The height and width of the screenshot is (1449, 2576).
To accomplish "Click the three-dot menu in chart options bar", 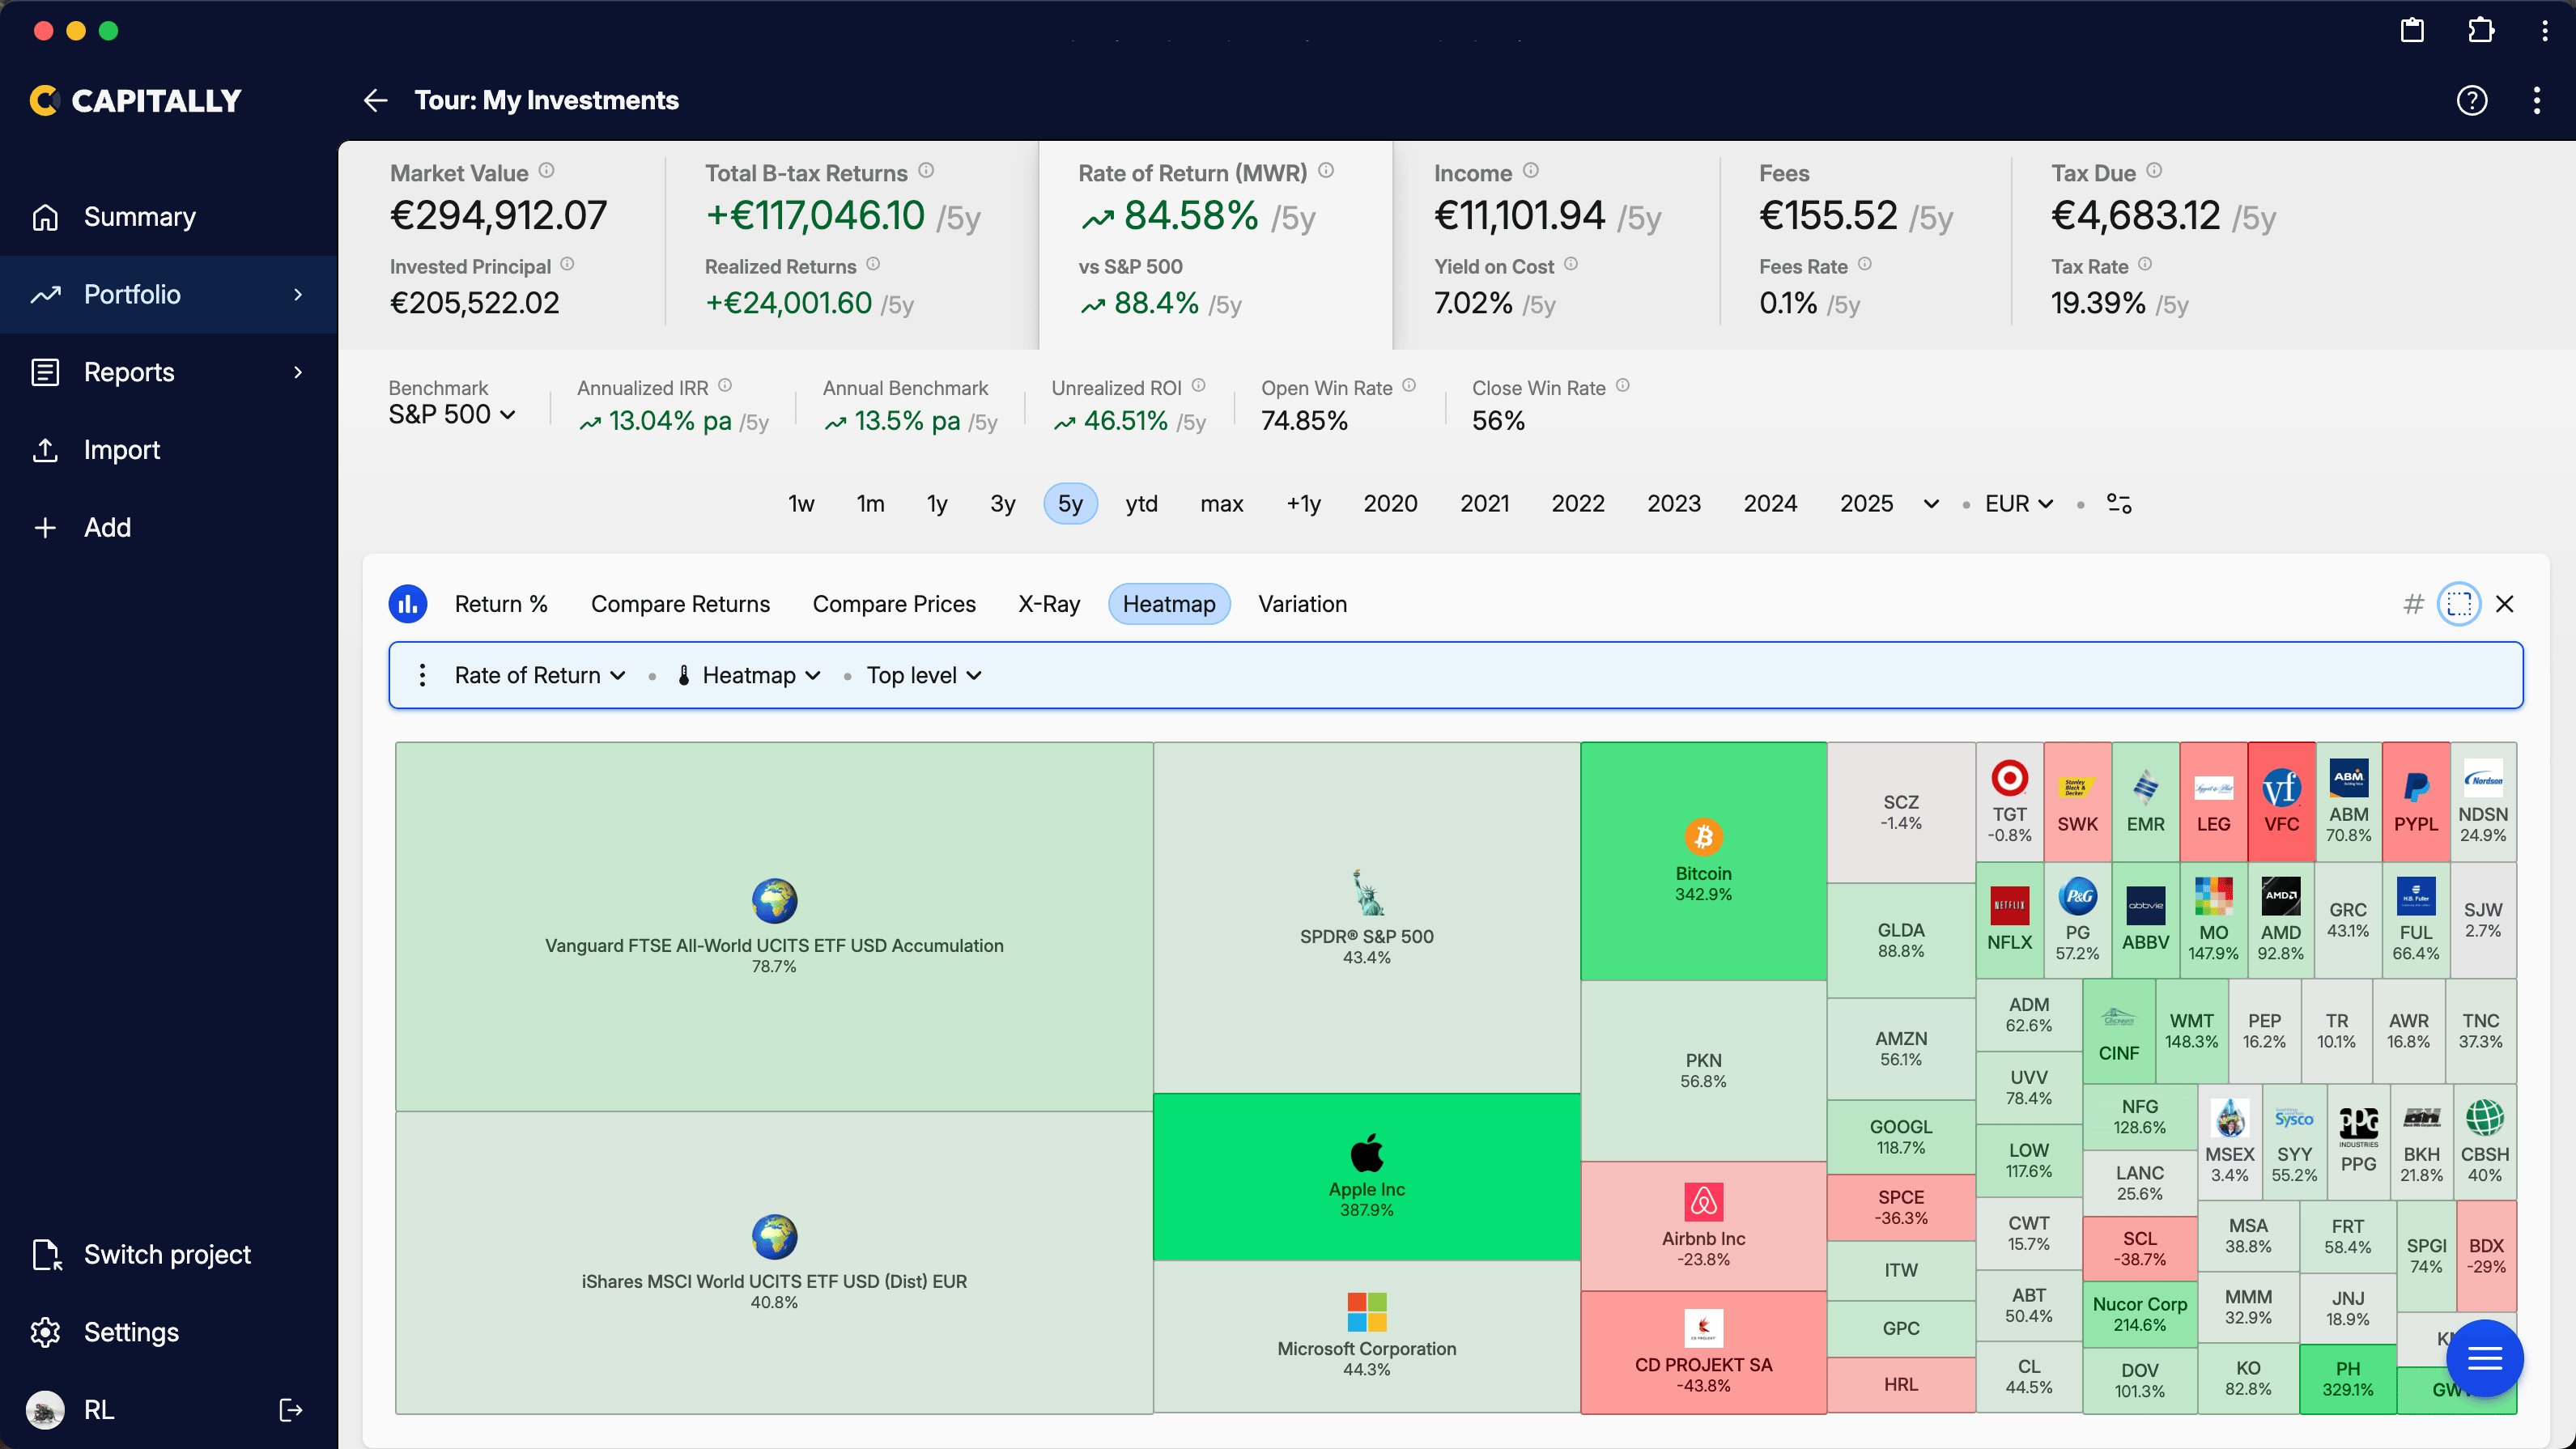I will pos(422,675).
